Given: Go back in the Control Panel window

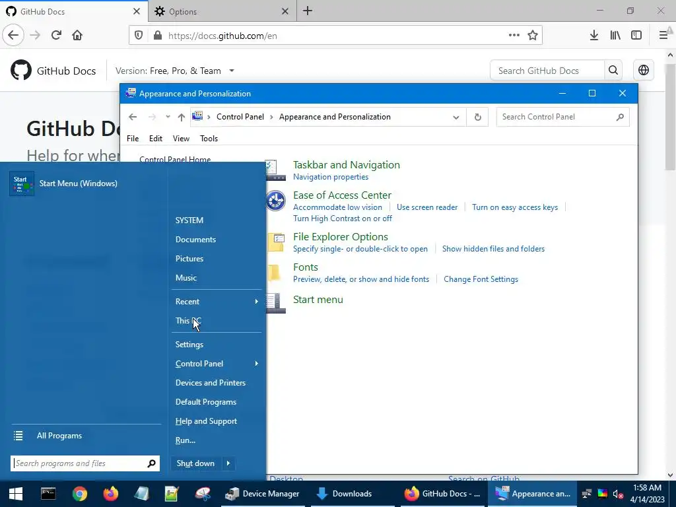Looking at the screenshot, I should point(133,117).
